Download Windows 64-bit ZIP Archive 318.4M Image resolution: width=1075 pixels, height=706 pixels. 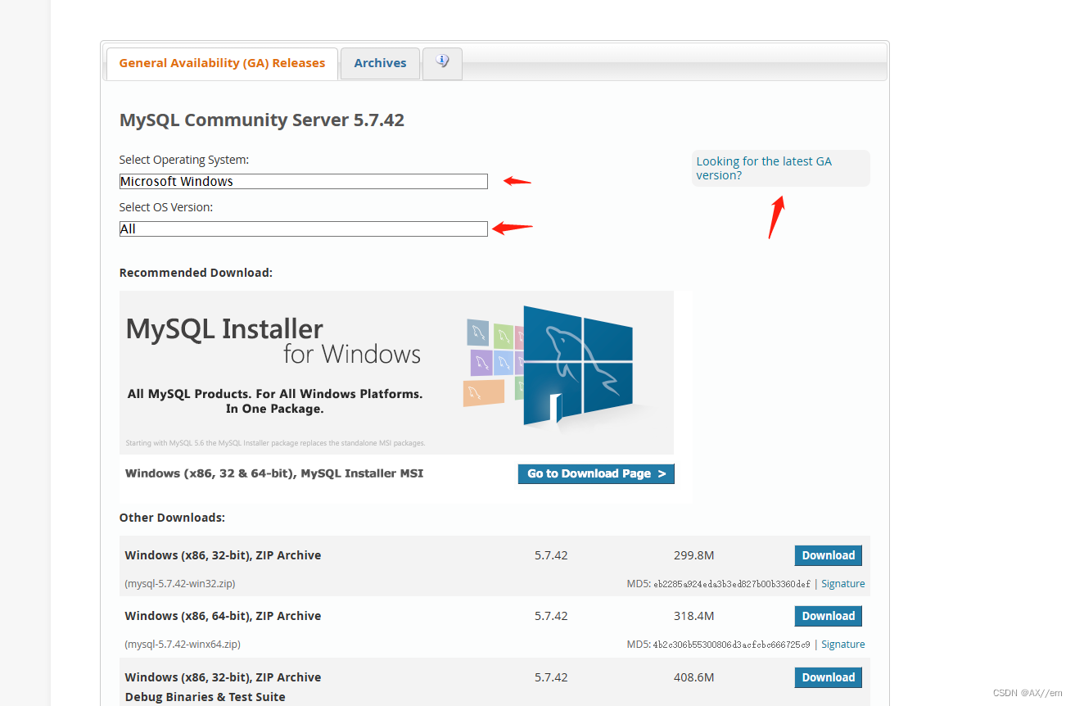(x=828, y=616)
